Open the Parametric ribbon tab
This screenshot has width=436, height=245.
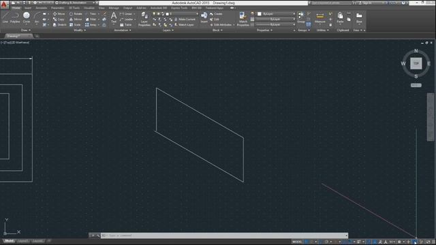click(58, 8)
